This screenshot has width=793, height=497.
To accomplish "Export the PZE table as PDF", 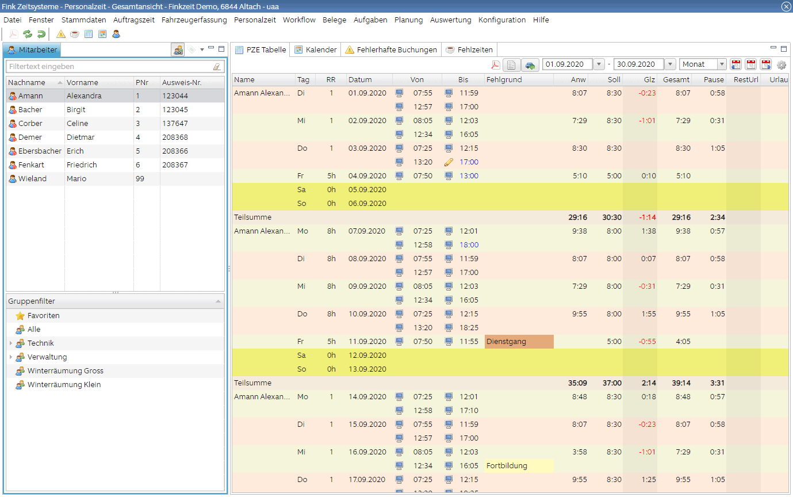I will tap(495, 65).
